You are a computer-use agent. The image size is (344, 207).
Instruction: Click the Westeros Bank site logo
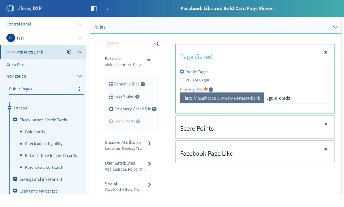(11, 52)
